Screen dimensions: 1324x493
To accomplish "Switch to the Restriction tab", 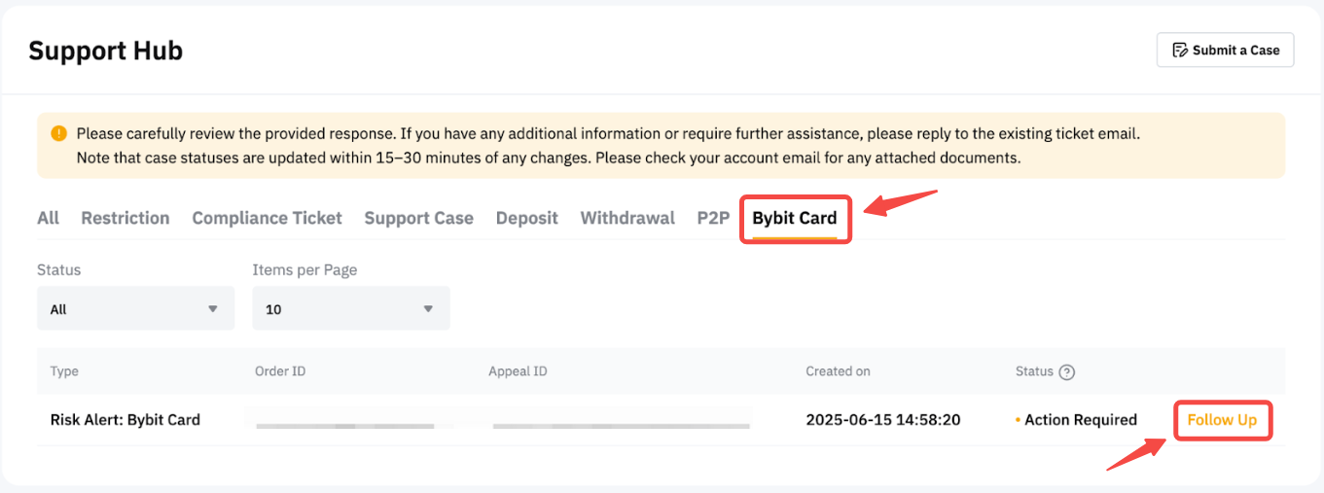I will tap(125, 218).
